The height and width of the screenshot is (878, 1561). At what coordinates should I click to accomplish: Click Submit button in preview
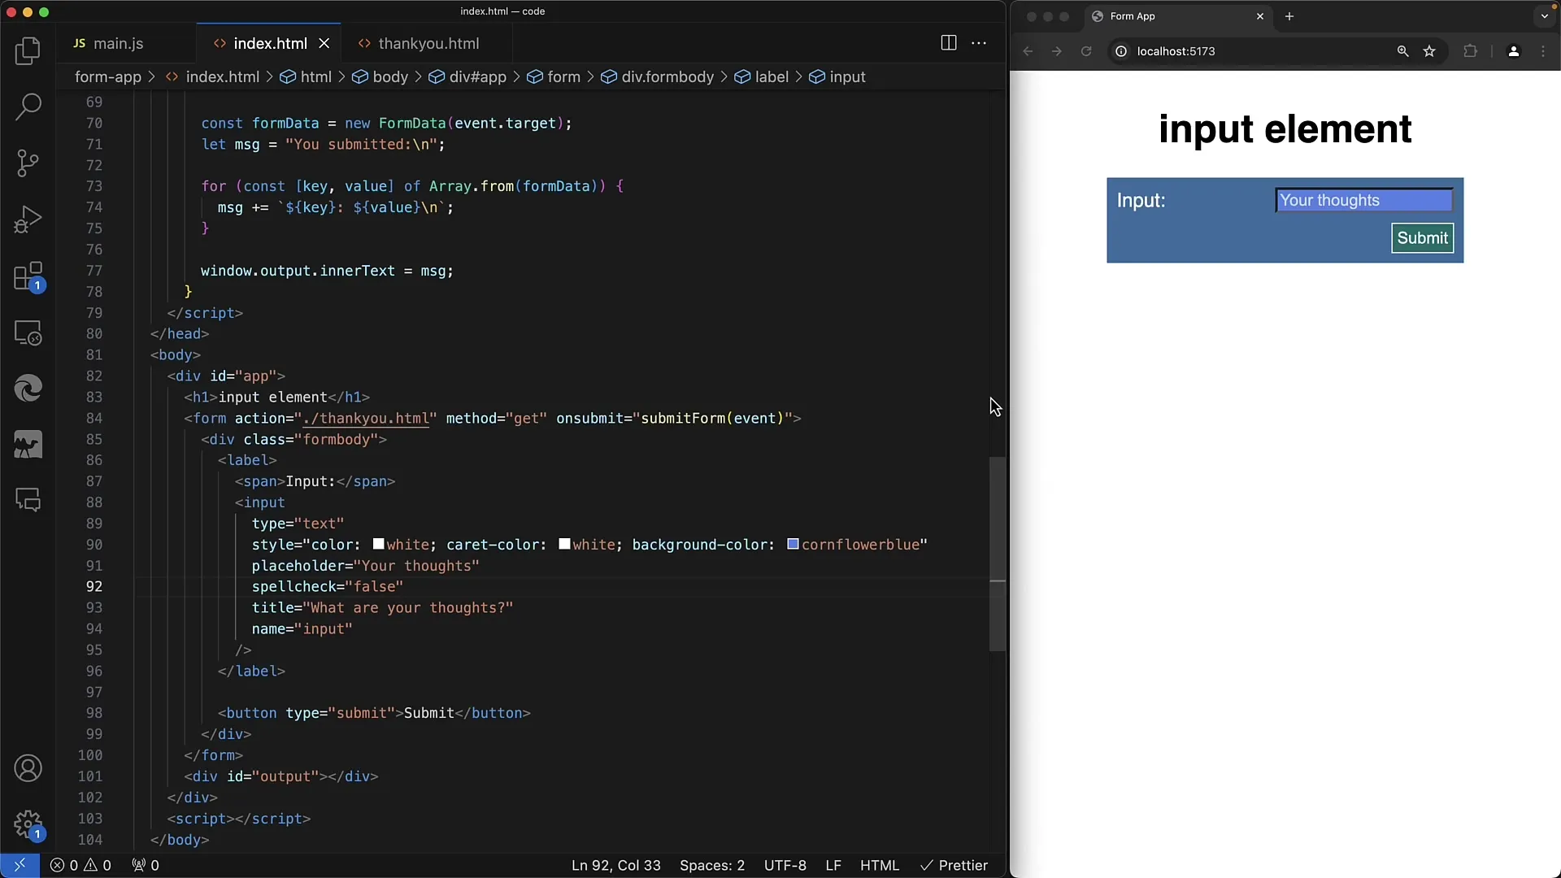(x=1423, y=237)
